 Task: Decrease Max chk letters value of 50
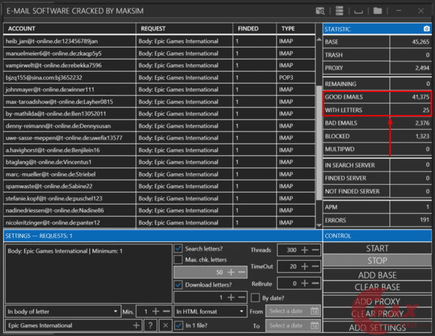pos(241,272)
